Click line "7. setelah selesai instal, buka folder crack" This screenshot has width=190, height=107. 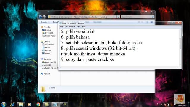102,43
